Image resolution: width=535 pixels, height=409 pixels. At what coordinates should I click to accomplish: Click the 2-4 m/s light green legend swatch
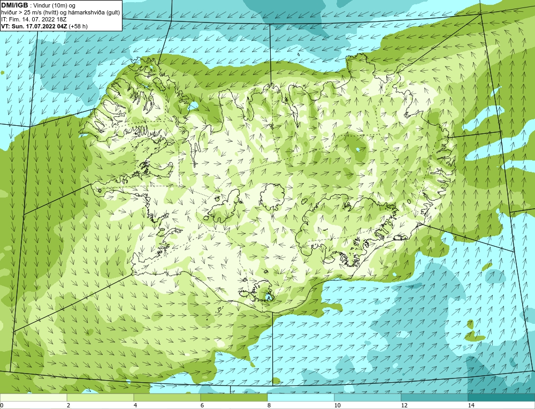click(x=101, y=397)
